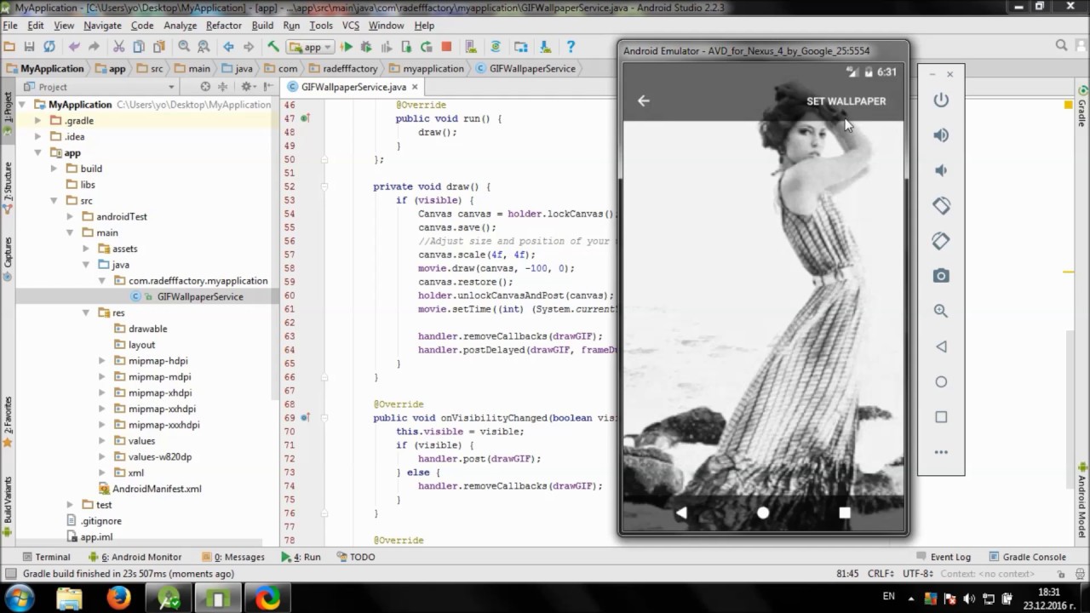Viewport: 1090px width, 613px height.
Task: Open the Refactor menu
Action: [x=224, y=26]
